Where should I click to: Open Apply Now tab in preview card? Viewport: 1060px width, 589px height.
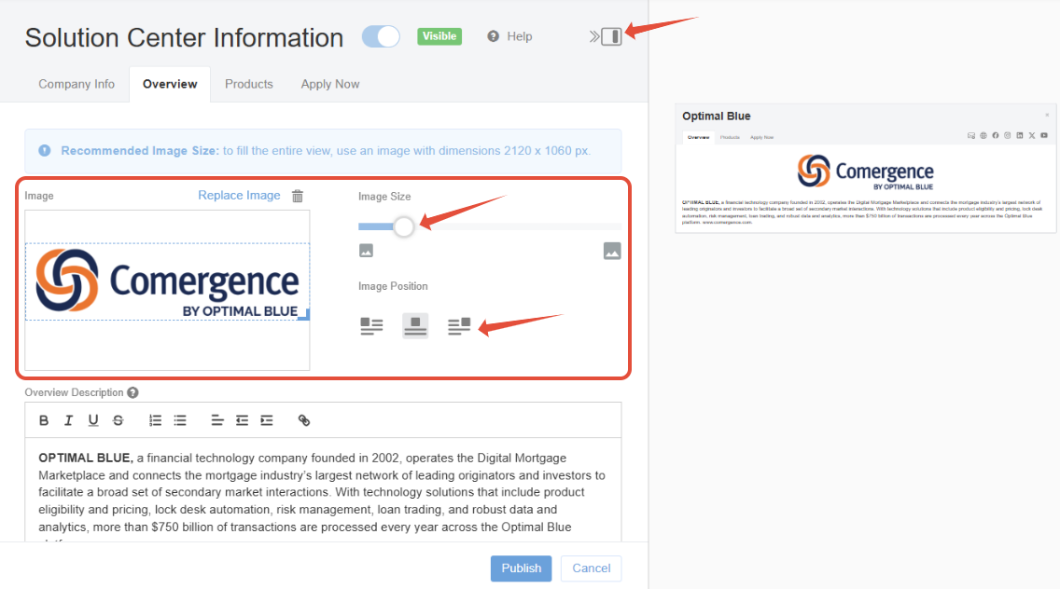[761, 137]
